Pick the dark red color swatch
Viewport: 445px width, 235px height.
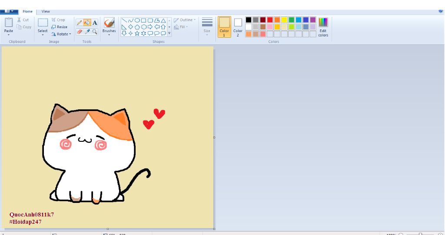pyautogui.click(x=263, y=20)
